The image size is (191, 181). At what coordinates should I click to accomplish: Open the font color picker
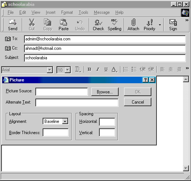(x=114, y=70)
